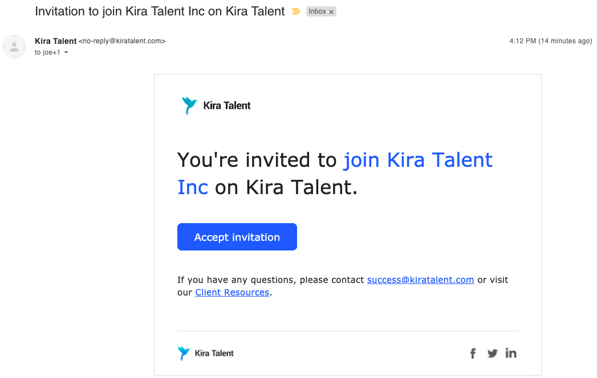Screen dimensions: 597x378
Task: Open the Client Resources link
Action: 232,293
